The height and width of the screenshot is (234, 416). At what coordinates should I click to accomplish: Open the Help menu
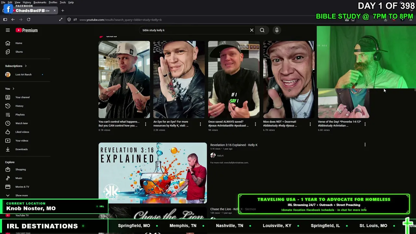(71, 2)
